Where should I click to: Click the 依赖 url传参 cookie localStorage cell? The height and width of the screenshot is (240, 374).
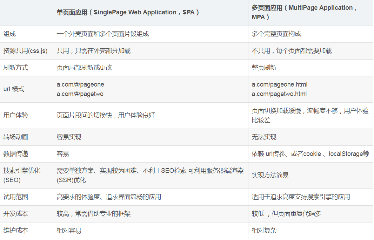(x=310, y=154)
